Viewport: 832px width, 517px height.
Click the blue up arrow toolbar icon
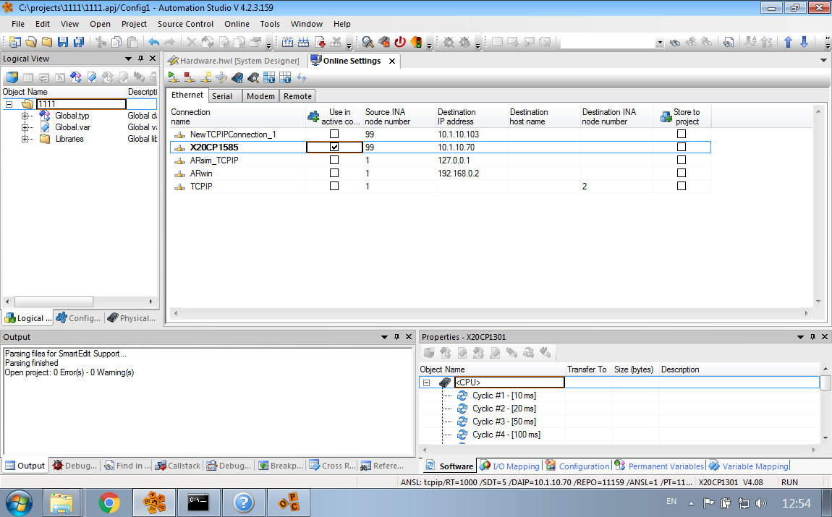point(788,42)
